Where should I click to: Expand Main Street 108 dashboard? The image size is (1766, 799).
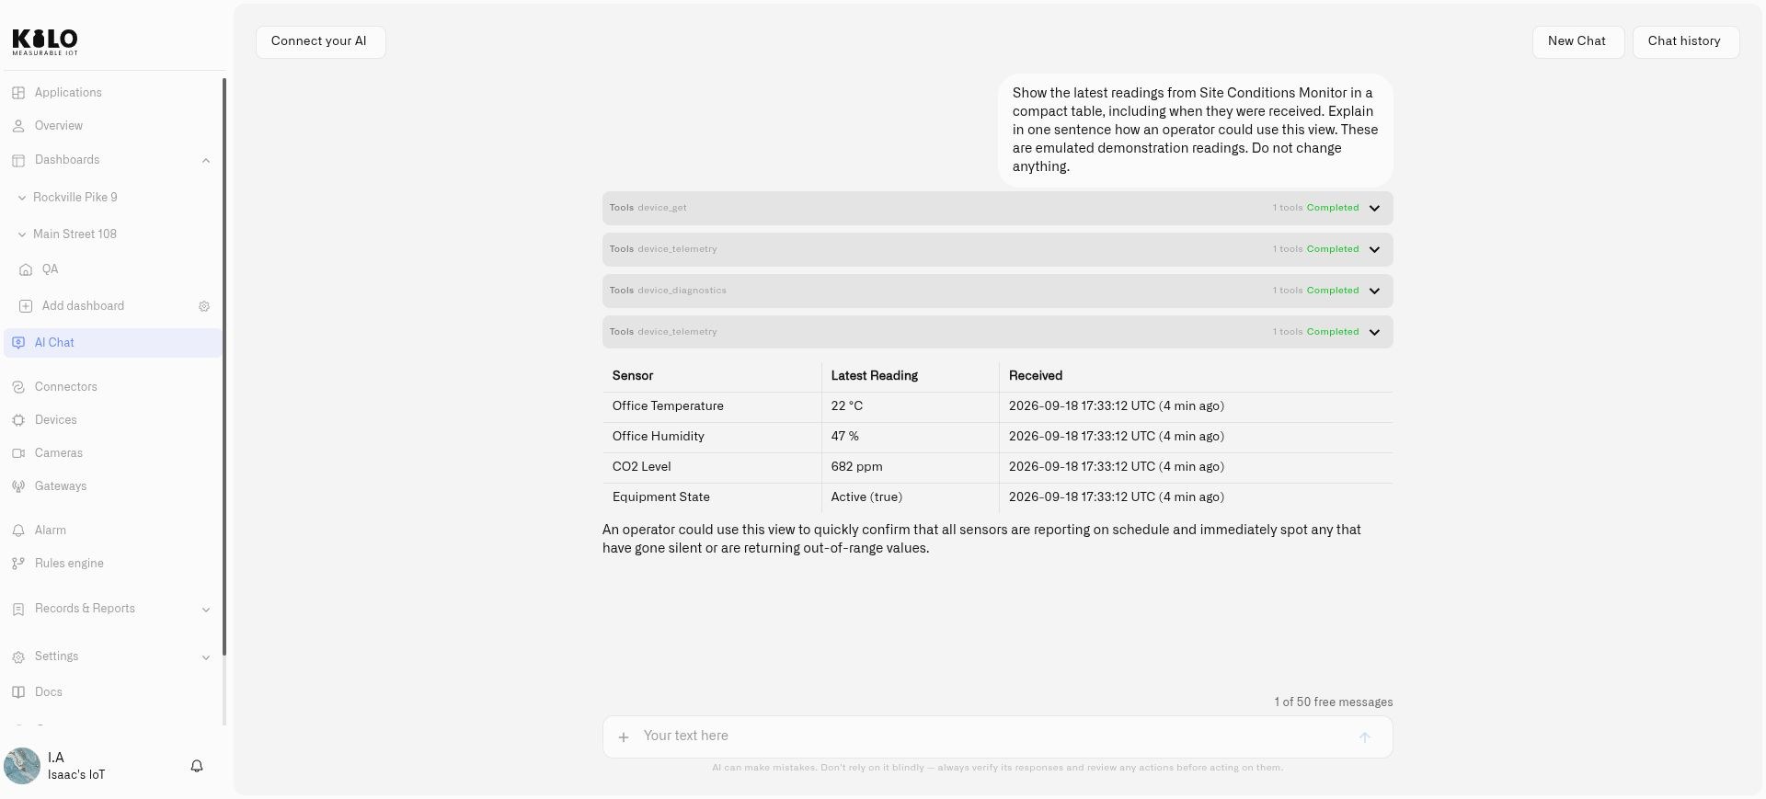pos(75,234)
